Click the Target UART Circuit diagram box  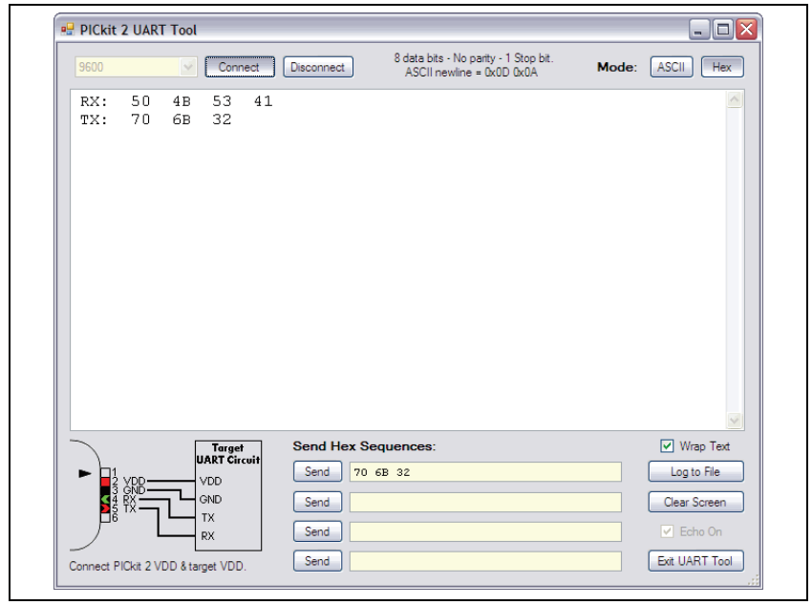[228, 496]
